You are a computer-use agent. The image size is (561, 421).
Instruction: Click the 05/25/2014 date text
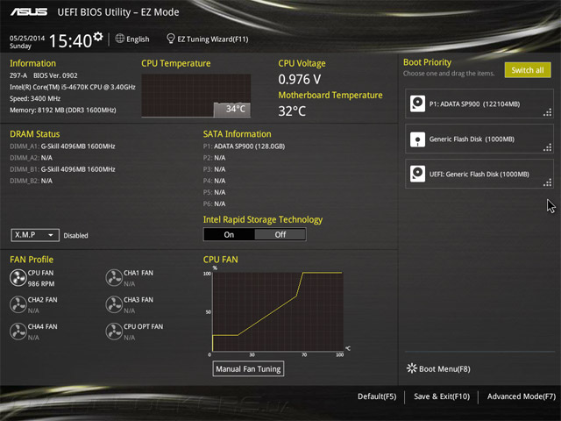pos(27,38)
